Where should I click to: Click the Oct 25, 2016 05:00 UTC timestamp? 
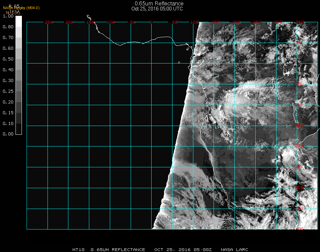pyautogui.click(x=157, y=9)
